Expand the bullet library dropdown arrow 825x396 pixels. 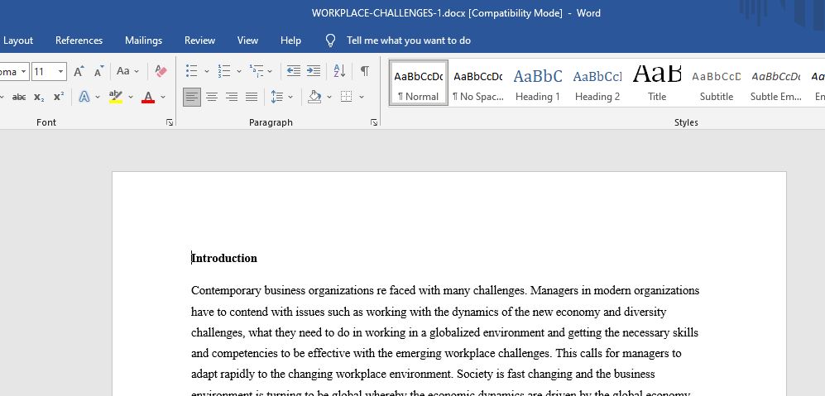click(206, 71)
